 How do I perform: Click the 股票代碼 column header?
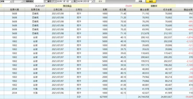coord(14,10)
